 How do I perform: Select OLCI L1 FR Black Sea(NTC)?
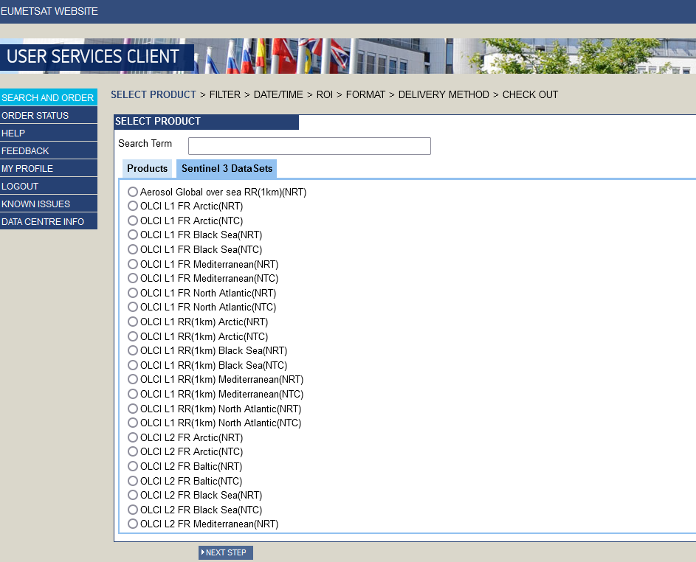[x=133, y=249]
